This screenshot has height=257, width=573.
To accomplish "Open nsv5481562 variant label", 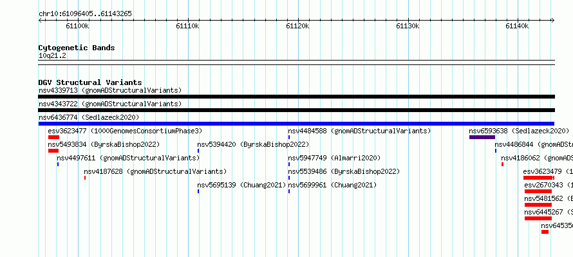I will [549, 198].
